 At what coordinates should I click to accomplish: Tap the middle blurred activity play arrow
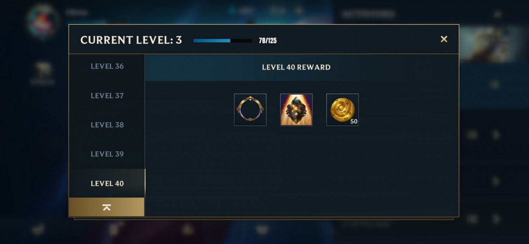[x=496, y=182]
